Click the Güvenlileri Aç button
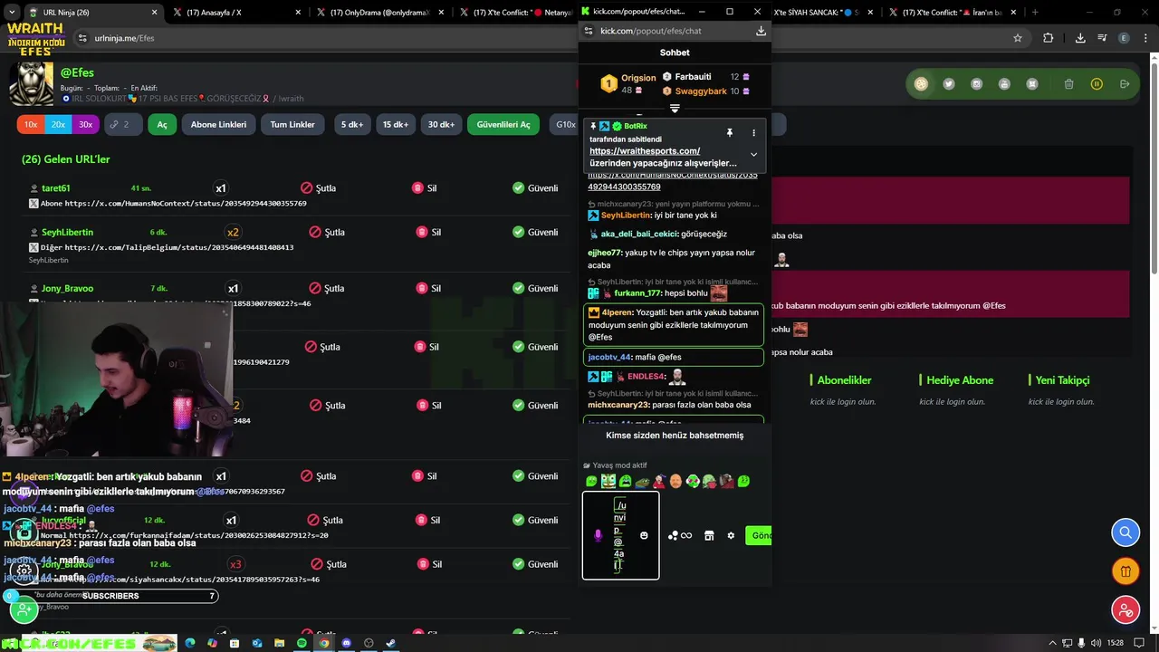This screenshot has height=652, width=1159. click(x=503, y=124)
